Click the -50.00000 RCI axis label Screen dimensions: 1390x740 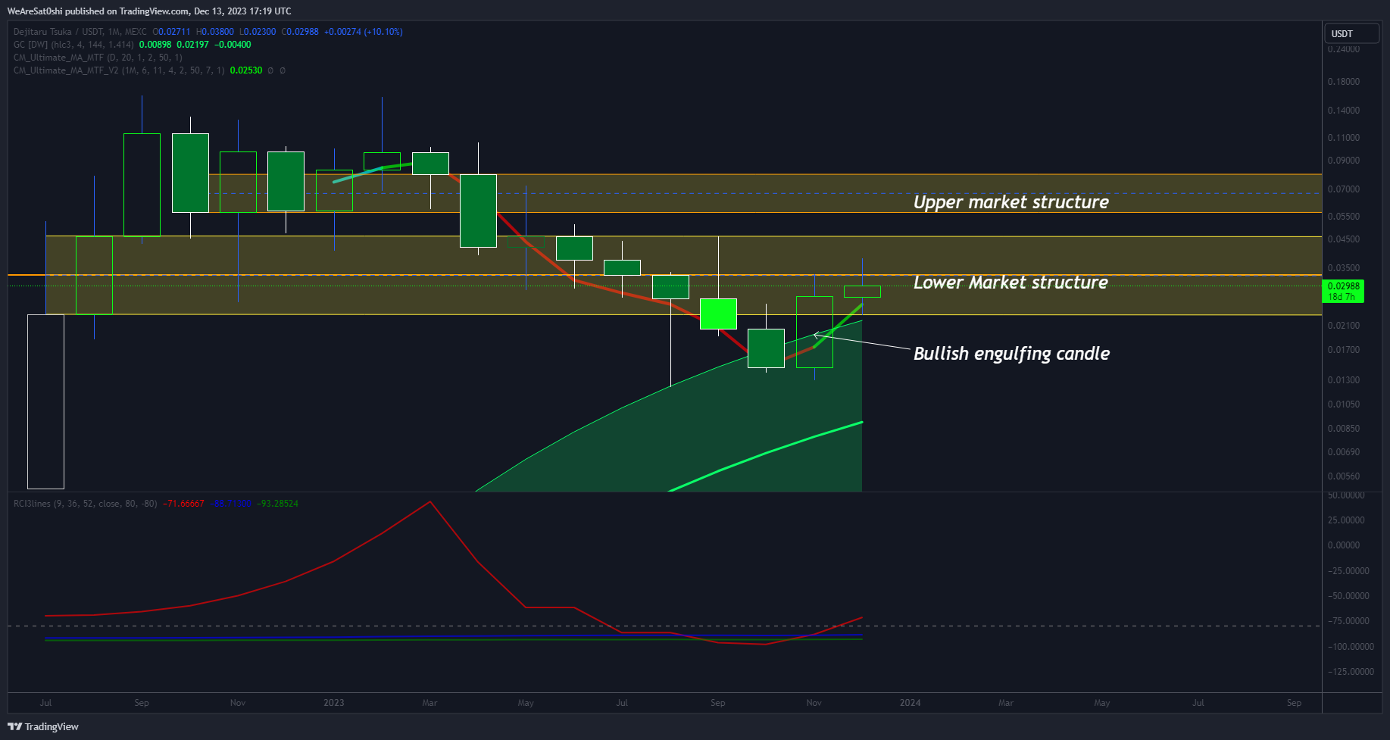pos(1348,596)
